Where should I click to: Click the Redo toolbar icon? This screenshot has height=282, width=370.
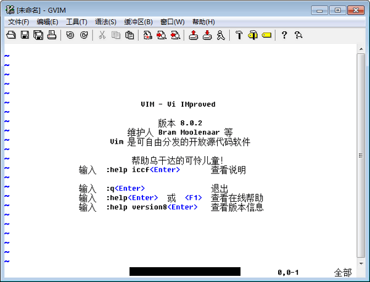point(83,35)
